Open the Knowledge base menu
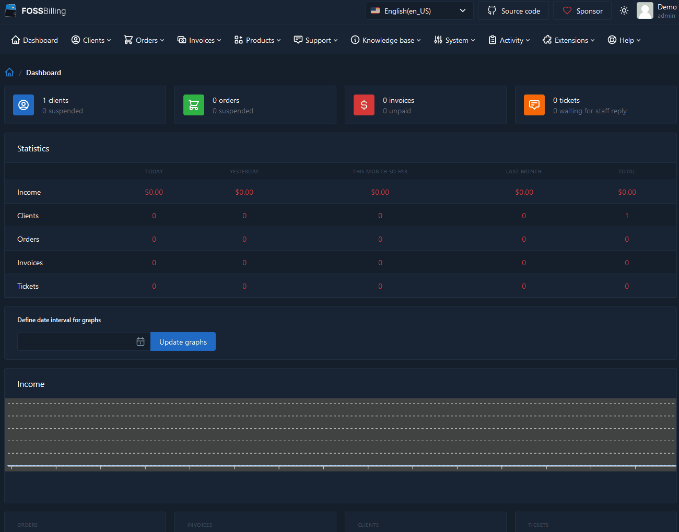The image size is (679, 532). [385, 40]
